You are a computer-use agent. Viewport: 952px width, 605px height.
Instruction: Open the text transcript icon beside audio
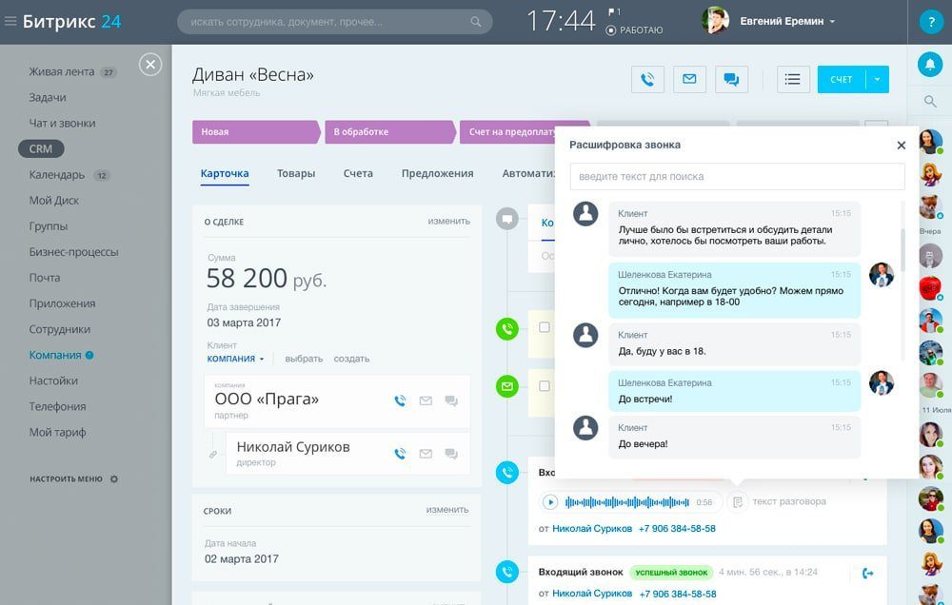click(x=738, y=501)
